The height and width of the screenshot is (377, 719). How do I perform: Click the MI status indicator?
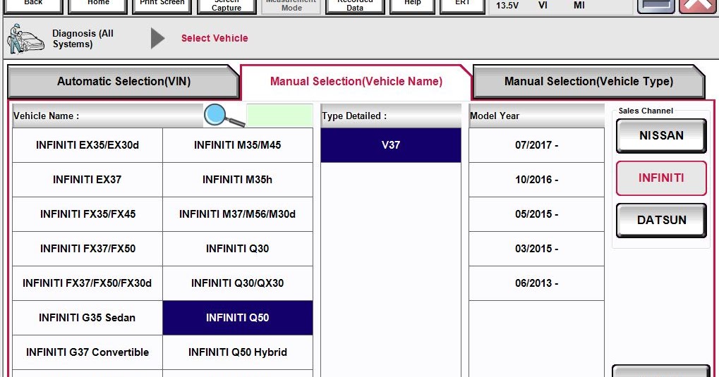pyautogui.click(x=579, y=6)
